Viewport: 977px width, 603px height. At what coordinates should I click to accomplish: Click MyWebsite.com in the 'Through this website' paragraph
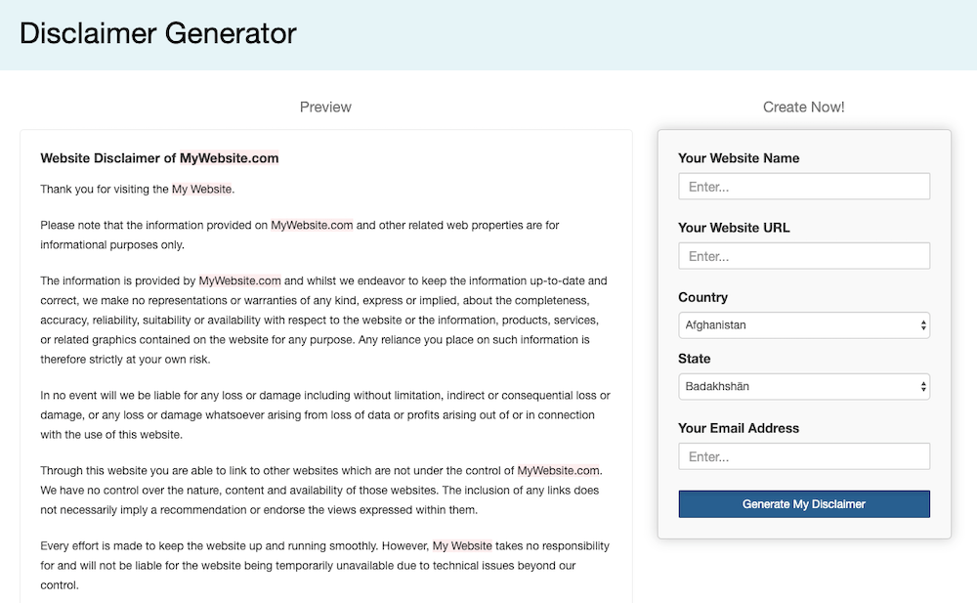tap(558, 470)
